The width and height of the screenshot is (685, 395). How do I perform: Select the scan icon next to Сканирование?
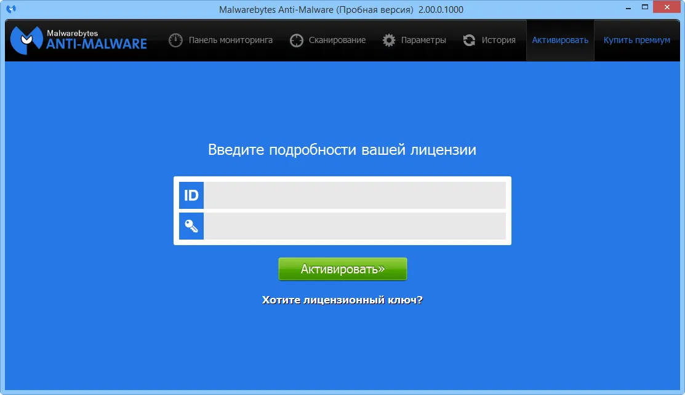(x=296, y=39)
